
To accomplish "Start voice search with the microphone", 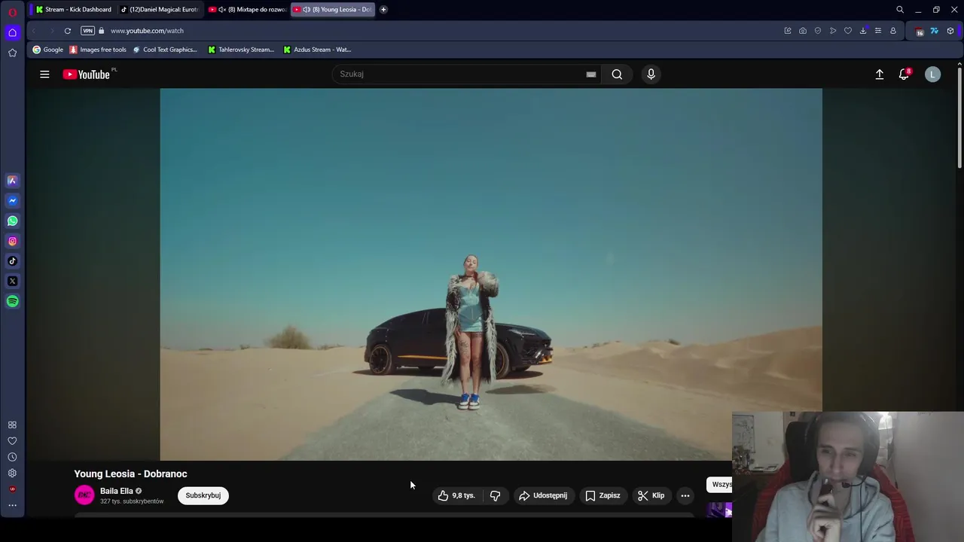I will coord(651,74).
